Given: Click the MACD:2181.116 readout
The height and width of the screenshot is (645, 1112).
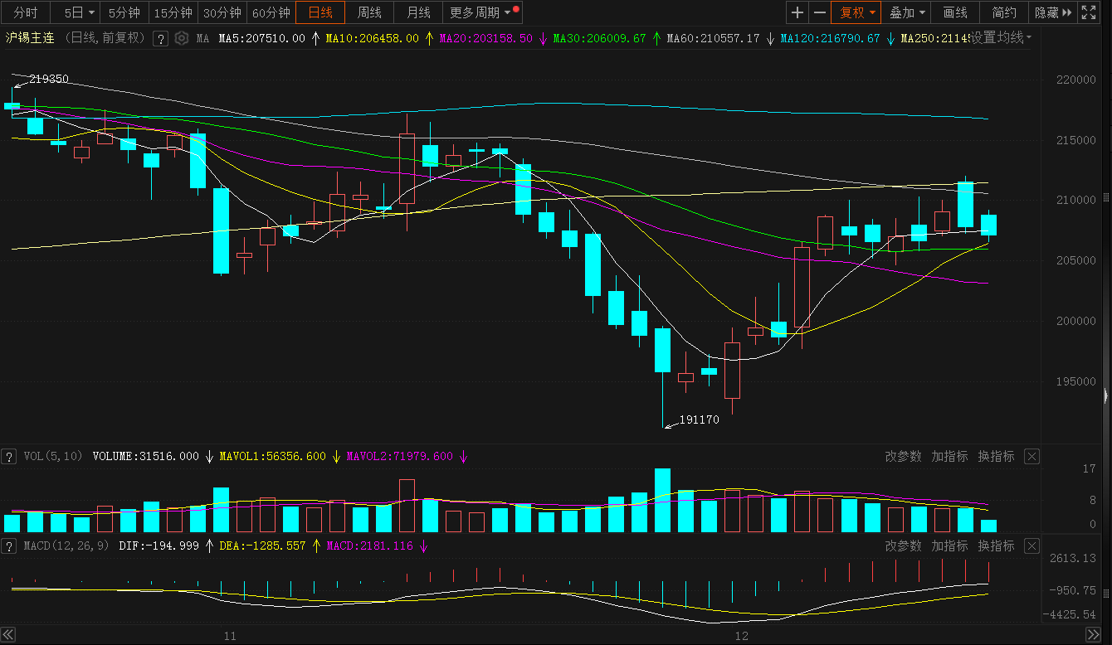Looking at the screenshot, I should [x=369, y=546].
